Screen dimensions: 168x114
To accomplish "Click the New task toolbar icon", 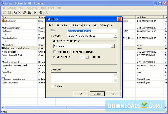I will tap(5, 13).
